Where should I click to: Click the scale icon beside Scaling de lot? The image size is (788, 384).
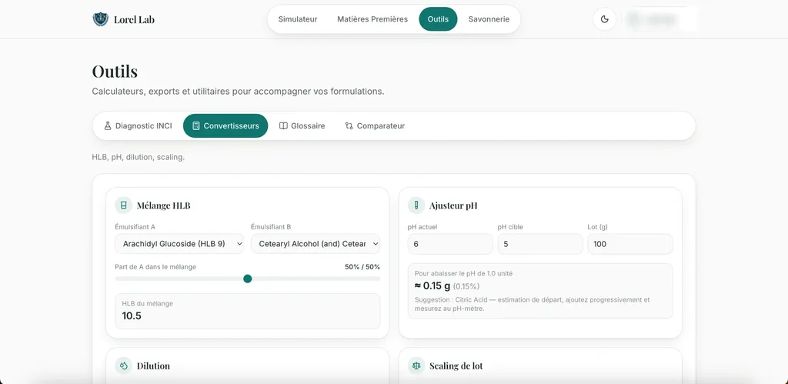(416, 366)
